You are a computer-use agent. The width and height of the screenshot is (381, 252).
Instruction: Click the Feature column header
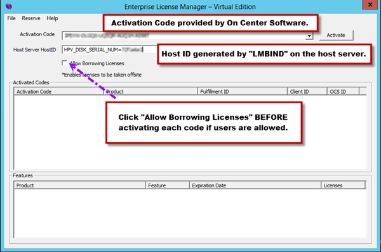(168, 186)
